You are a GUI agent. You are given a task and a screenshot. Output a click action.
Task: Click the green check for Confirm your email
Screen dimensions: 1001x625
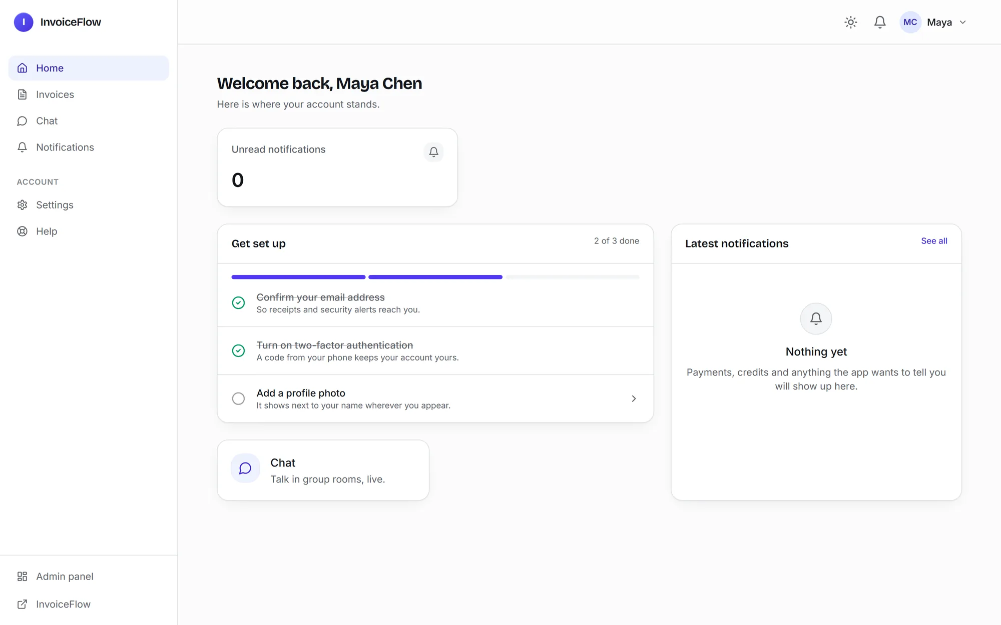pos(238,303)
